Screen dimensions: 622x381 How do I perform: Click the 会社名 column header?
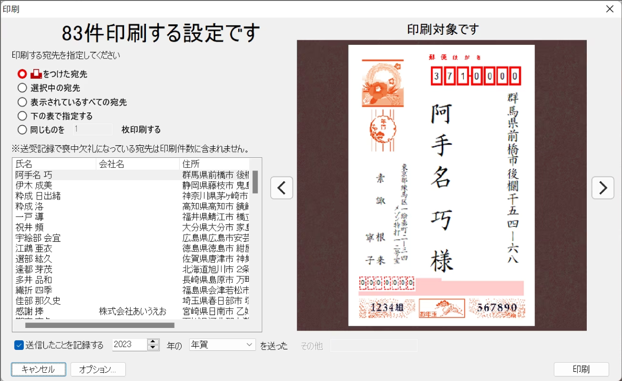click(x=137, y=163)
